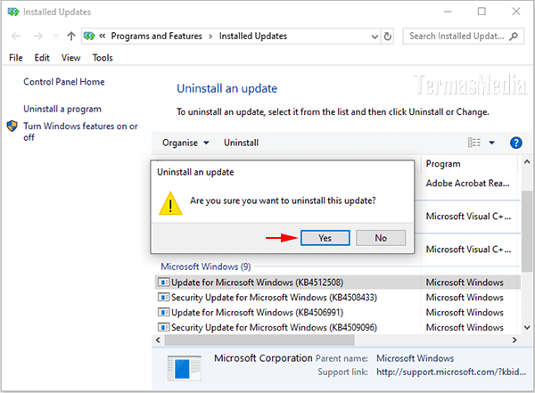Open Turn Windows features on or off
Screen dimensions: 535x393
tap(80, 132)
